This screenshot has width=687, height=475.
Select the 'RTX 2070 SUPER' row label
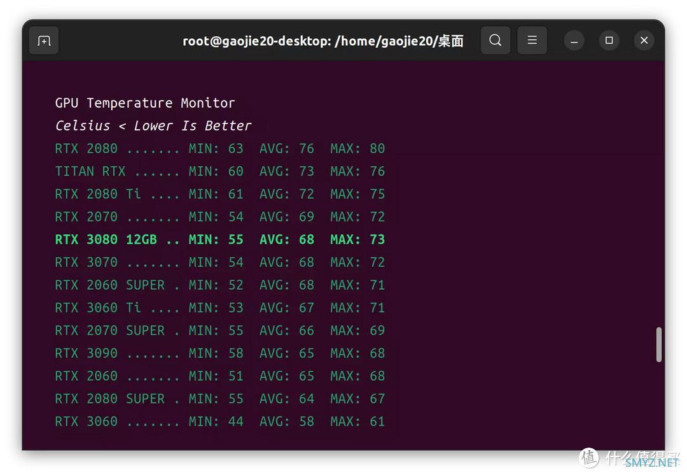pos(110,330)
